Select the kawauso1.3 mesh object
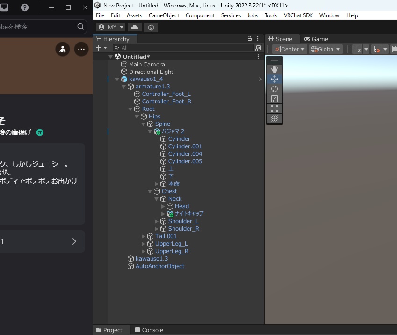The width and height of the screenshot is (397, 335). click(152, 259)
